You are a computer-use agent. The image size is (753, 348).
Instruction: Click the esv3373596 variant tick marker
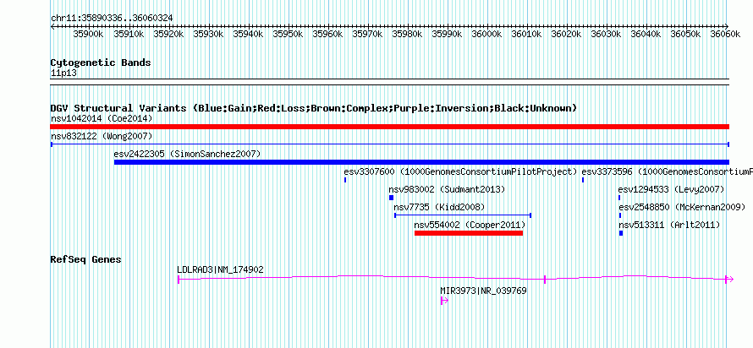coord(583,180)
